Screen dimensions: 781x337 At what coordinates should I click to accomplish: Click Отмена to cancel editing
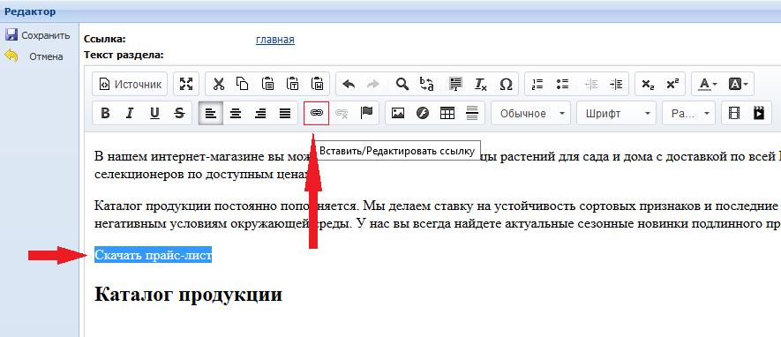34,56
